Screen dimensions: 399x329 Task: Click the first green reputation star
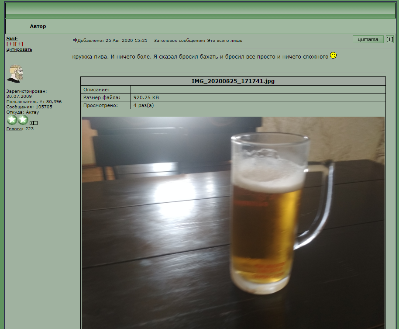12,120
